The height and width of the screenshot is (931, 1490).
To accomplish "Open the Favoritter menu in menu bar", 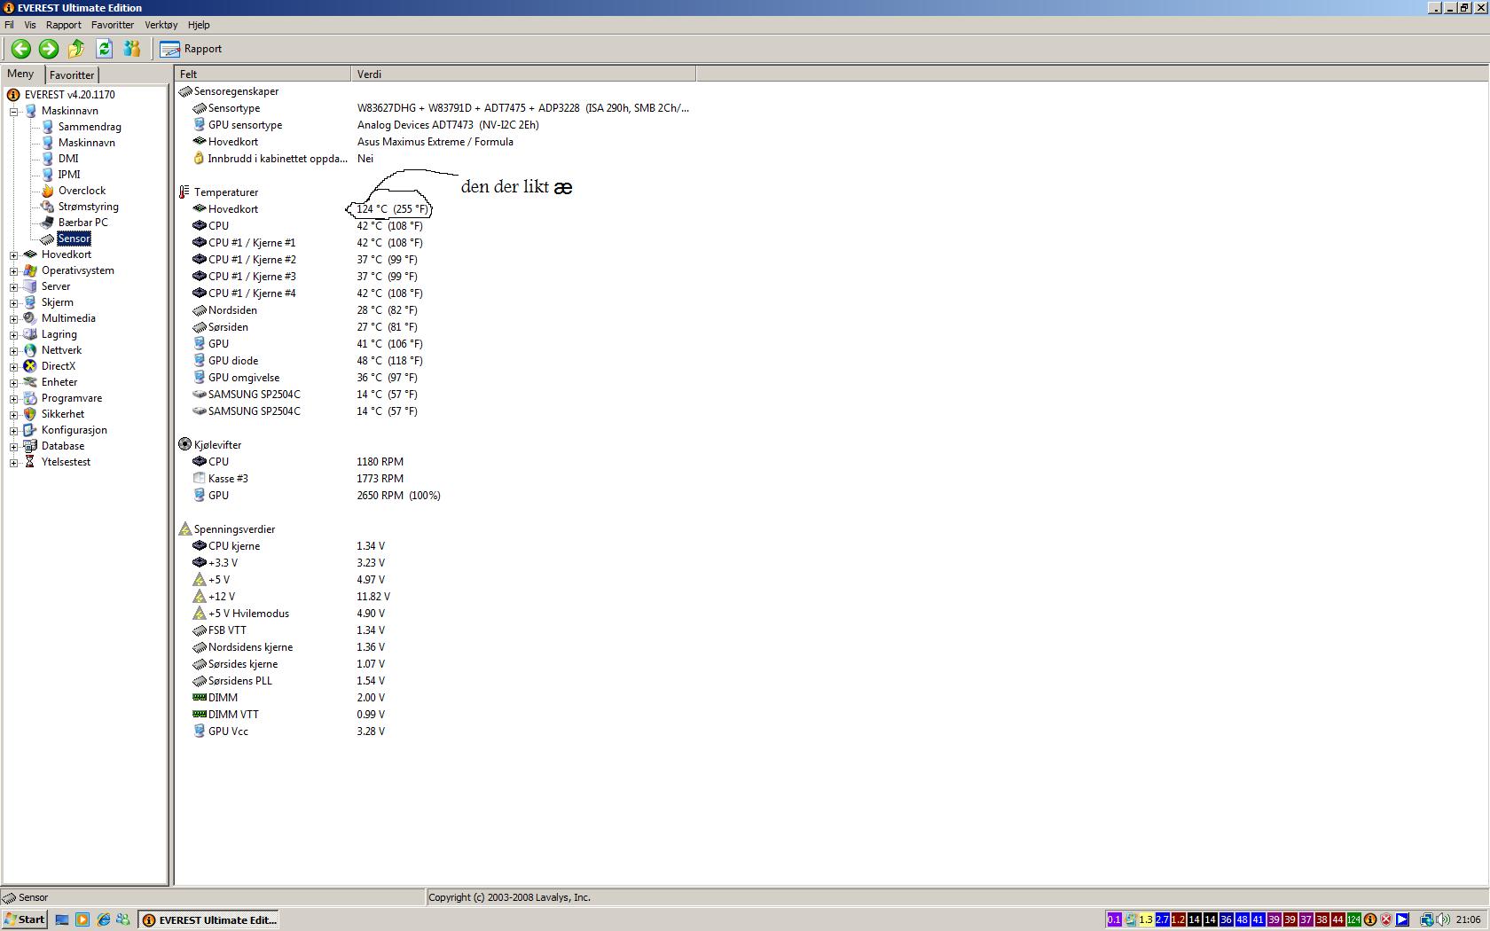I will click(x=113, y=25).
